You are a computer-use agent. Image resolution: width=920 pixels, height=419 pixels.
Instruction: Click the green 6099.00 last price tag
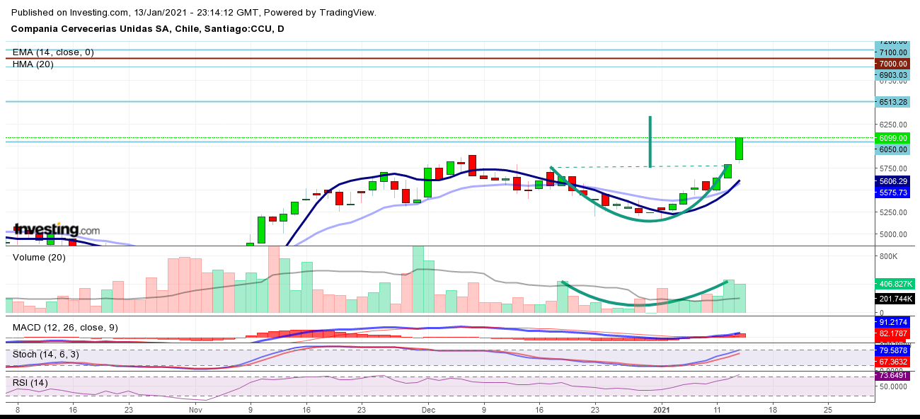[894, 138]
